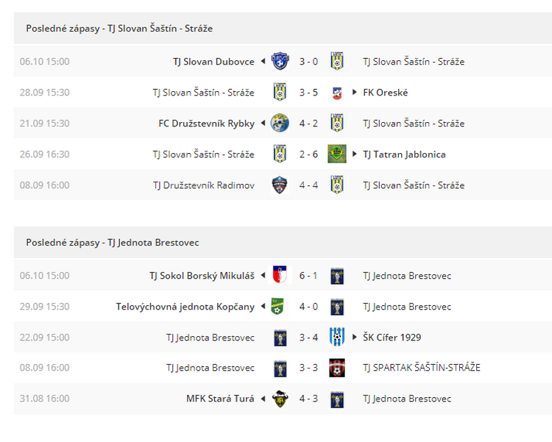Viewport: 552px width, 442px height.
Task: Open the 4 - 4 Radimov draw score
Action: (308, 185)
